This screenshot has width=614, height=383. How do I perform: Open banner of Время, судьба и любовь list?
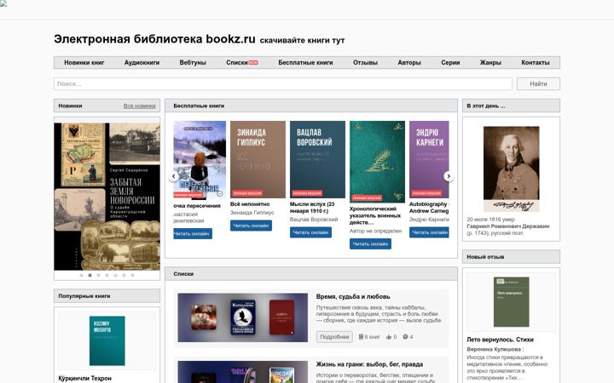pos(243,317)
